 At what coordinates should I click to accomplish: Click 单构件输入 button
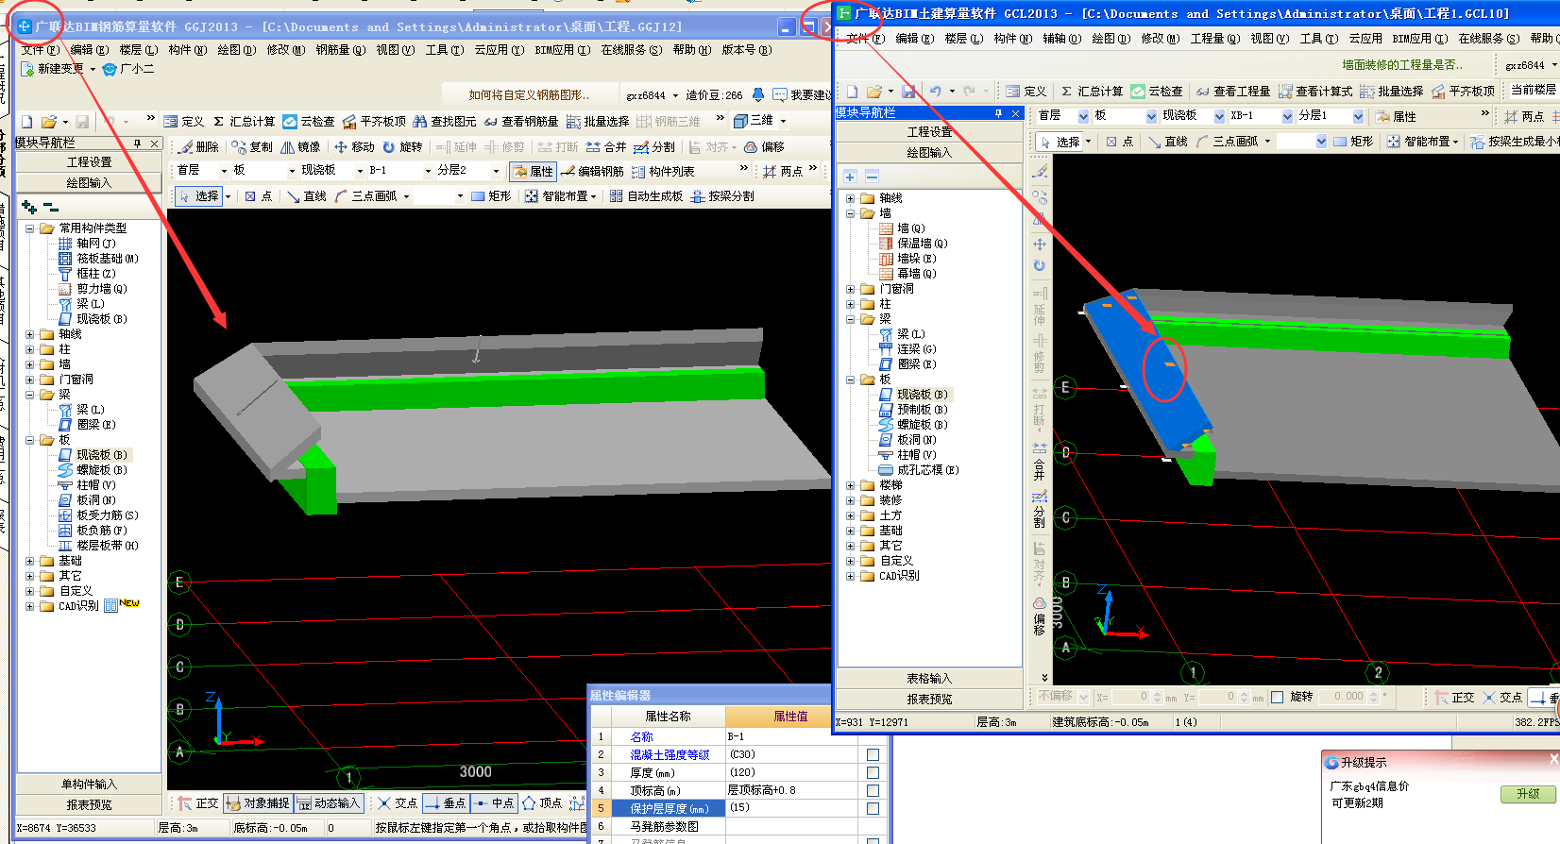[x=89, y=785]
